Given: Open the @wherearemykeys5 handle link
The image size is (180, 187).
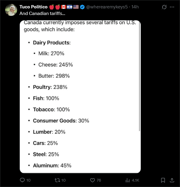Looking at the screenshot, I should (107, 7).
